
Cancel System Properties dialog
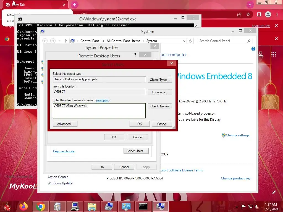pyautogui.click(x=124, y=167)
